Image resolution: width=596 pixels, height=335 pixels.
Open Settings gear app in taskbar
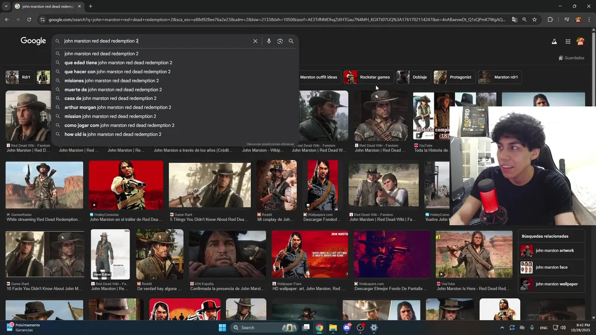374,328
